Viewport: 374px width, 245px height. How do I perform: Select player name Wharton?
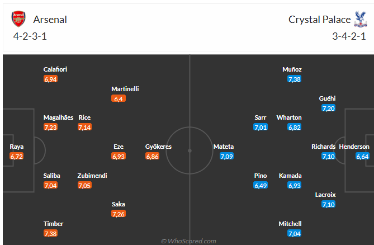[x=289, y=117]
